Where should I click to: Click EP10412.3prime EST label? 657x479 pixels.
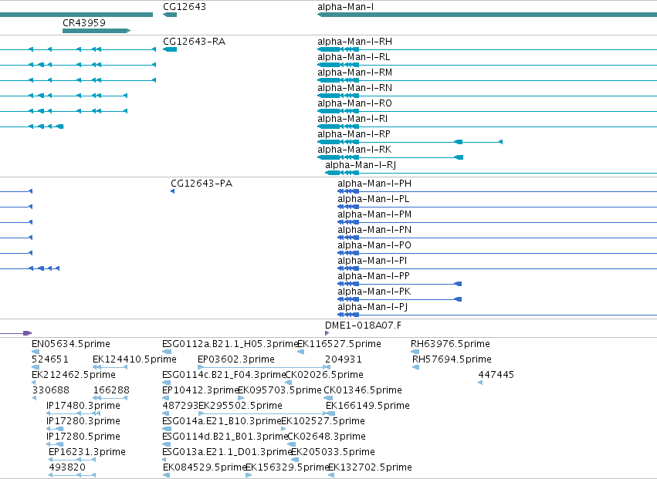click(200, 390)
